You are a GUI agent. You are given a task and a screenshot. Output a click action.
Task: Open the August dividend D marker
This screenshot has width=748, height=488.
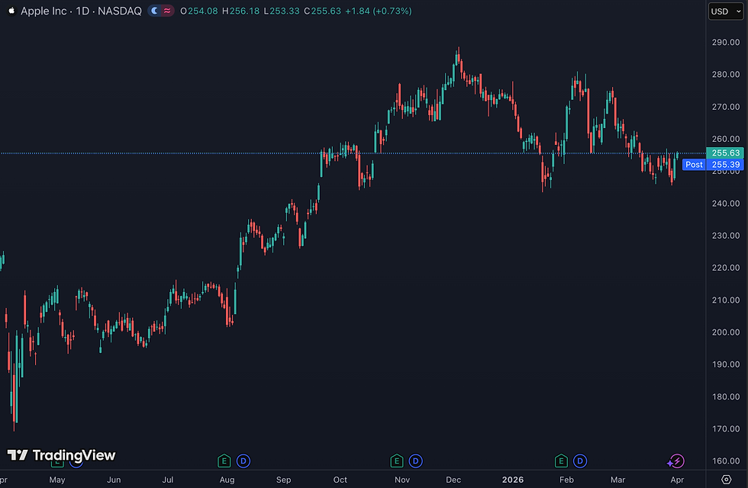[243, 461]
